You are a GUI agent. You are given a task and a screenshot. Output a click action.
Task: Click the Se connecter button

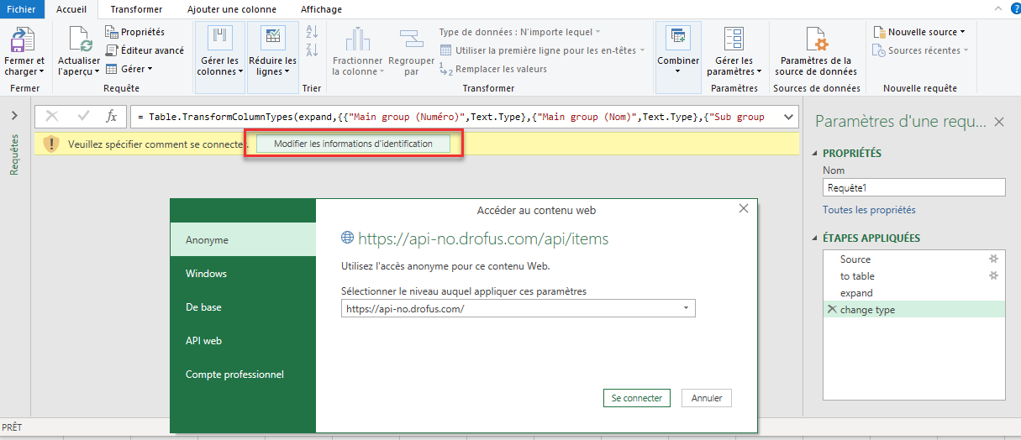click(636, 398)
